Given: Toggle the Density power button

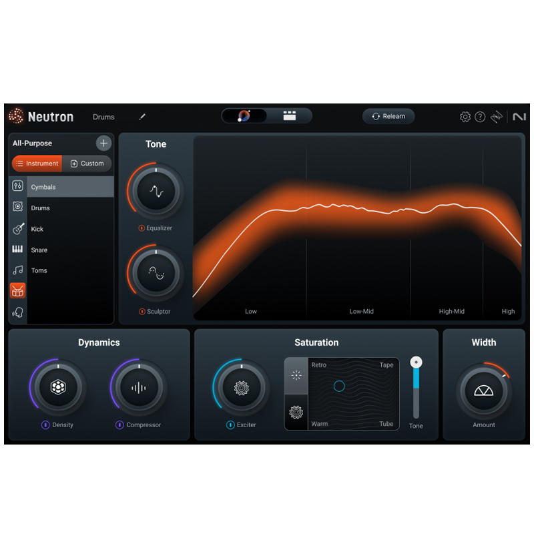Looking at the screenshot, I should tap(45, 425).
